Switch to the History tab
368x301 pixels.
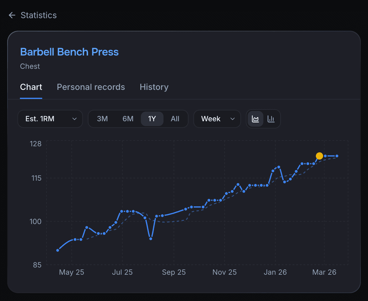(154, 87)
